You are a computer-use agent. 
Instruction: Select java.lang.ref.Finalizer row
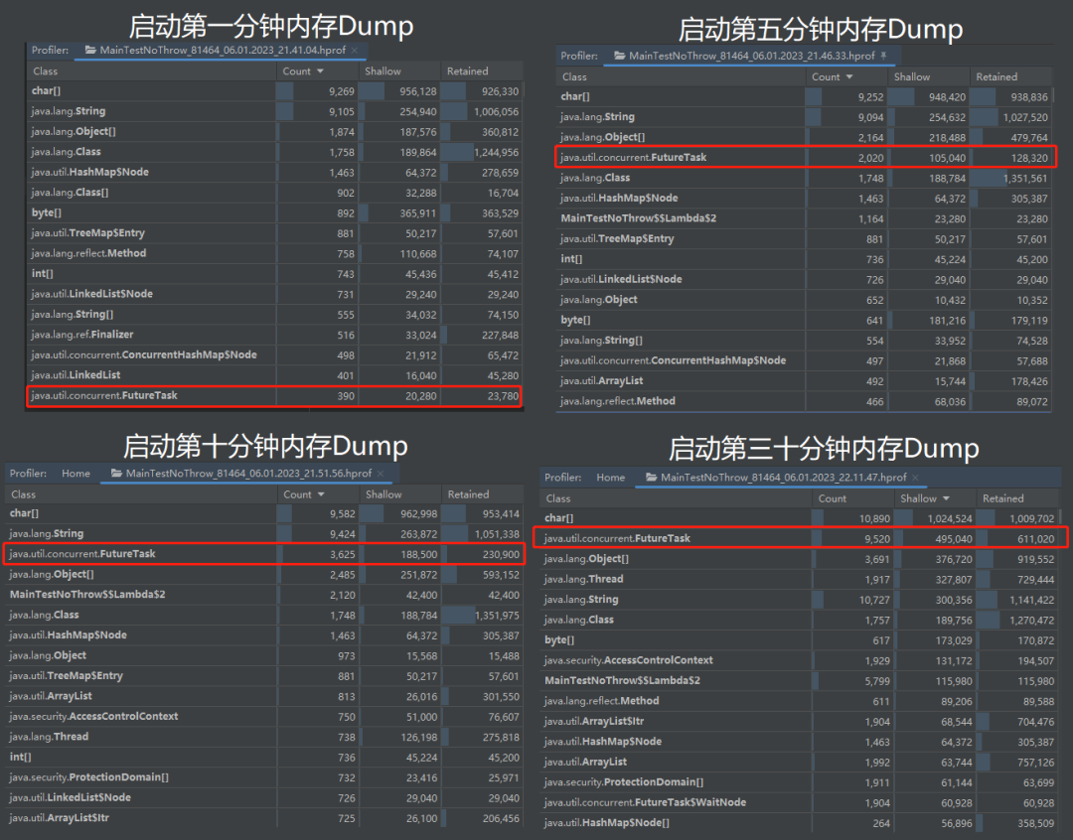pos(274,336)
